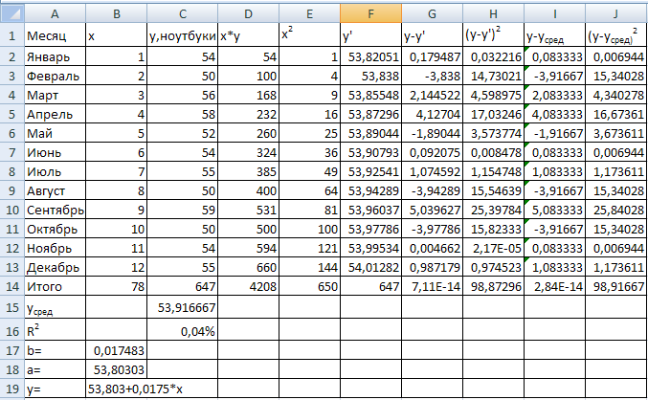
Task: Click the a= label cell
Action: pyautogui.click(x=55, y=369)
